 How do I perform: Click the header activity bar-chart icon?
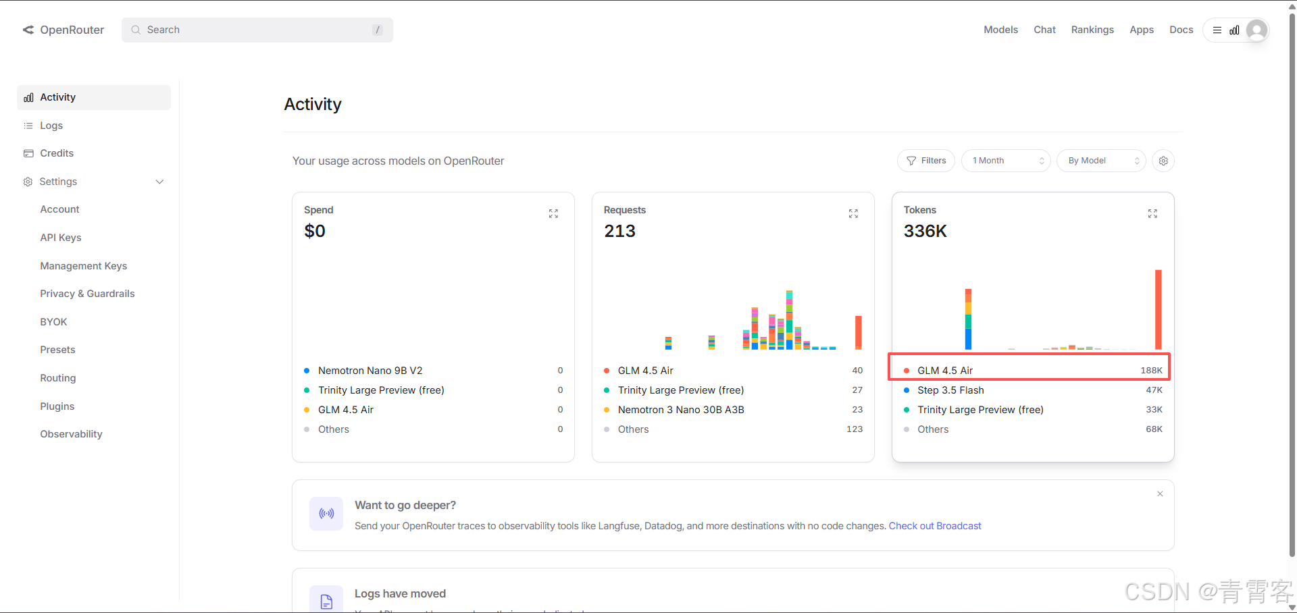1234,30
